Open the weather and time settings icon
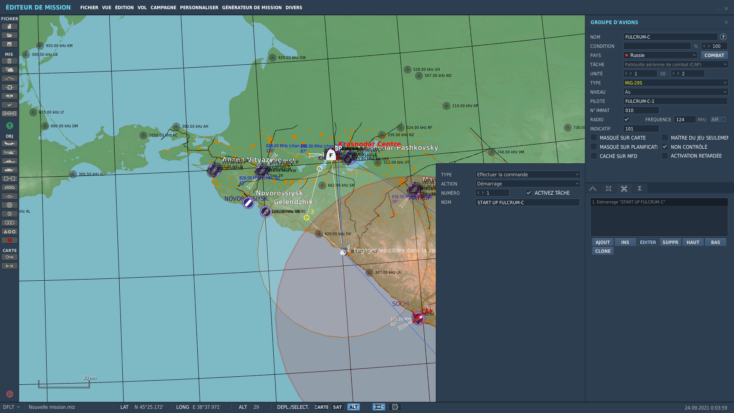 pyautogui.click(x=10, y=70)
